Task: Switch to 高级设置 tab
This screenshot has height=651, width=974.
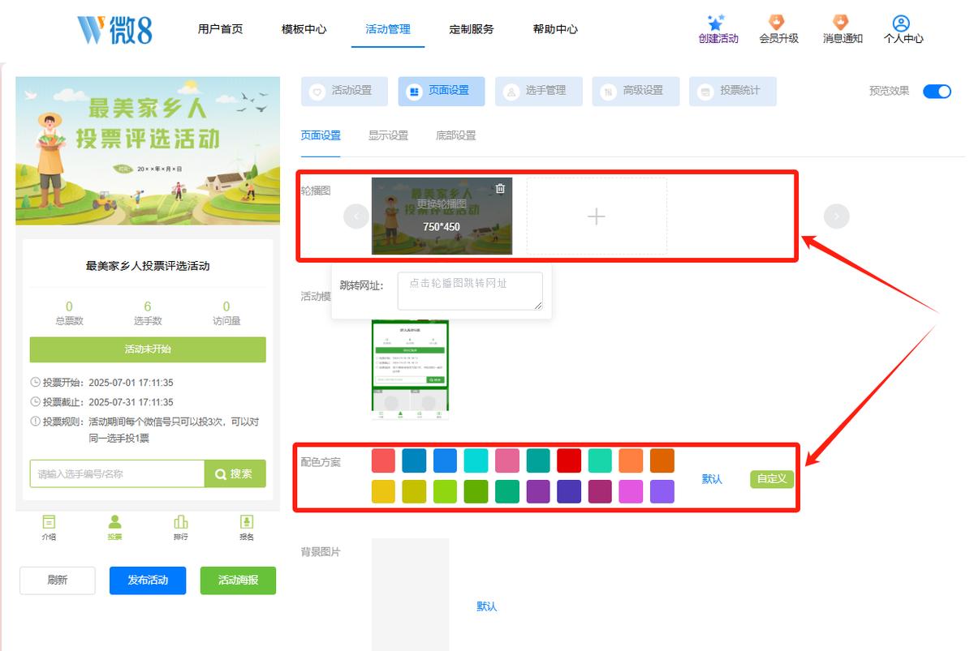Action: (x=636, y=92)
